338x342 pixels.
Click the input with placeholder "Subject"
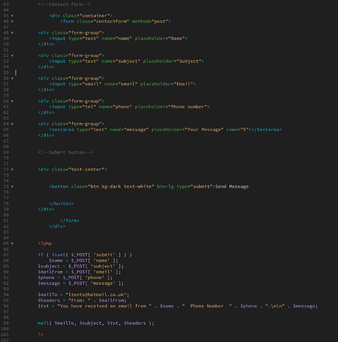(127, 61)
